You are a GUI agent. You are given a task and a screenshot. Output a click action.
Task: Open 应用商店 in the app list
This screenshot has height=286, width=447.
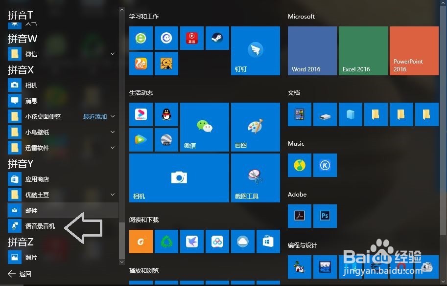pyautogui.click(x=63, y=179)
